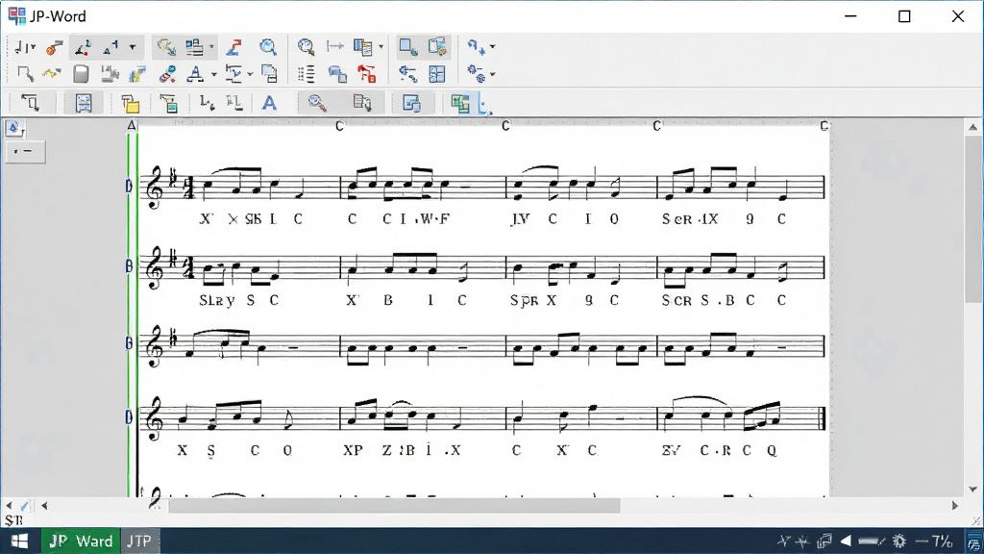Image resolution: width=984 pixels, height=554 pixels.
Task: Select the yellow zigzag line tool
Action: tap(52, 74)
